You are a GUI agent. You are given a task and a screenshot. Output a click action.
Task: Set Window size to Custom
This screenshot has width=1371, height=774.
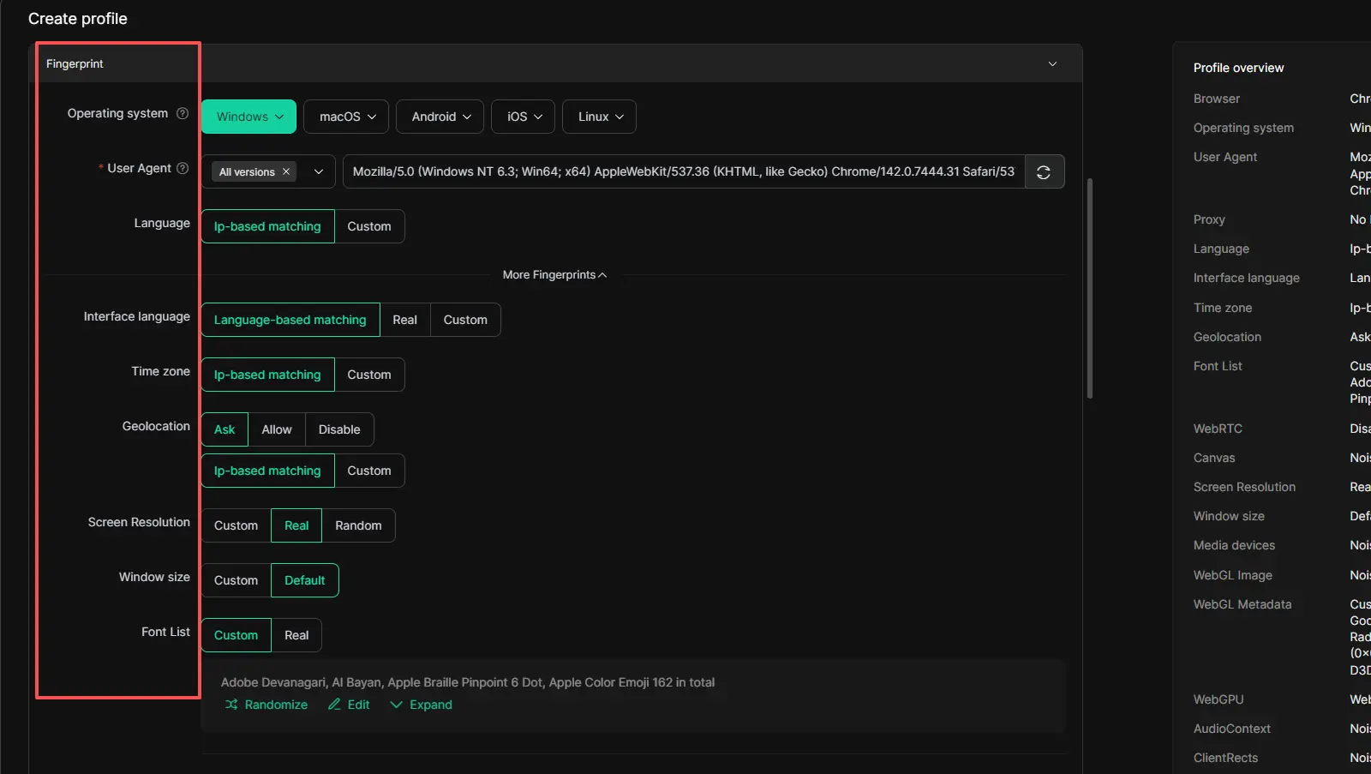(236, 580)
